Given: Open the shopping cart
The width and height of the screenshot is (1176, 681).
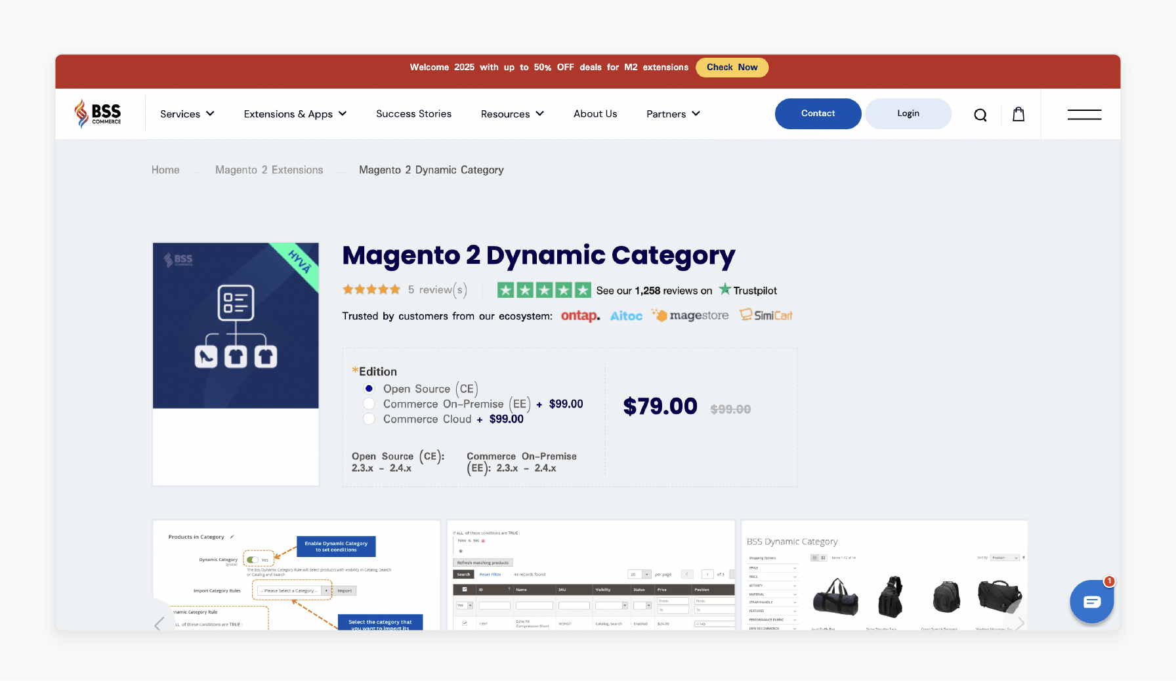Looking at the screenshot, I should point(1018,114).
